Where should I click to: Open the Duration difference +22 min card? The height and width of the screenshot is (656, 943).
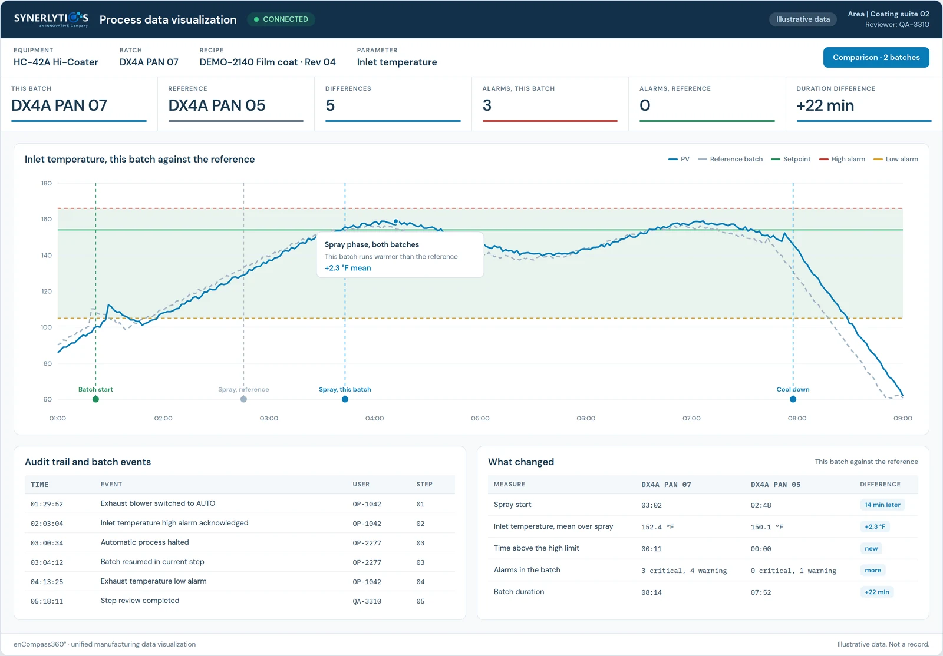(864, 104)
